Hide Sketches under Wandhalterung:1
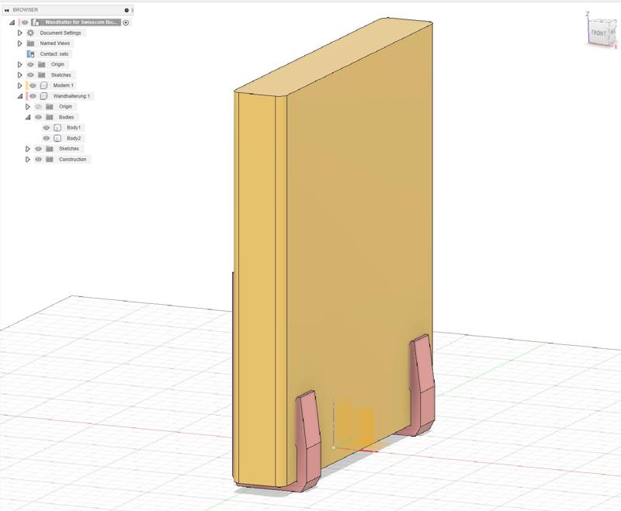The height and width of the screenshot is (511, 621). coord(38,149)
